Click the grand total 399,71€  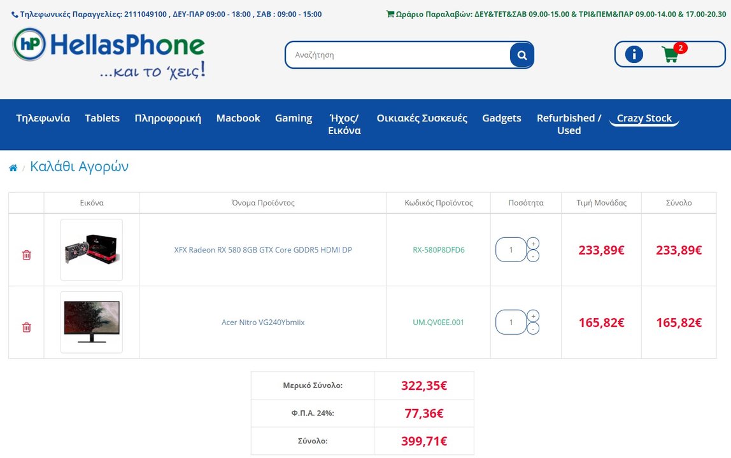coord(424,441)
